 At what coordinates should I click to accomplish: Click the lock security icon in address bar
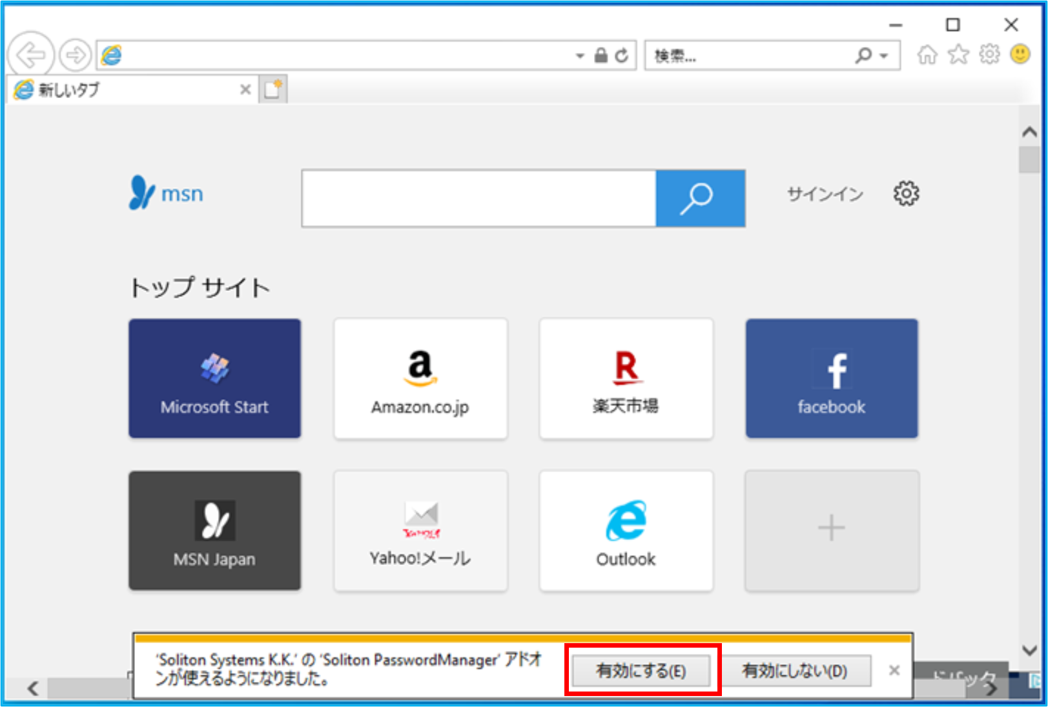point(601,55)
